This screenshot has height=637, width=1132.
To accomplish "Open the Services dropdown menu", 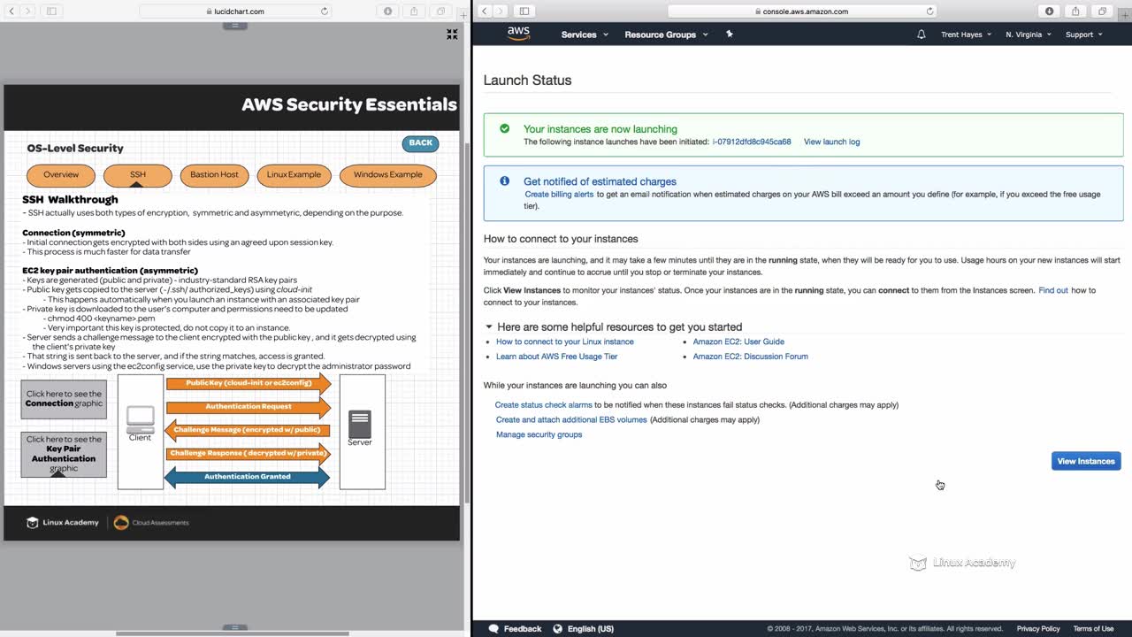I will [x=585, y=35].
